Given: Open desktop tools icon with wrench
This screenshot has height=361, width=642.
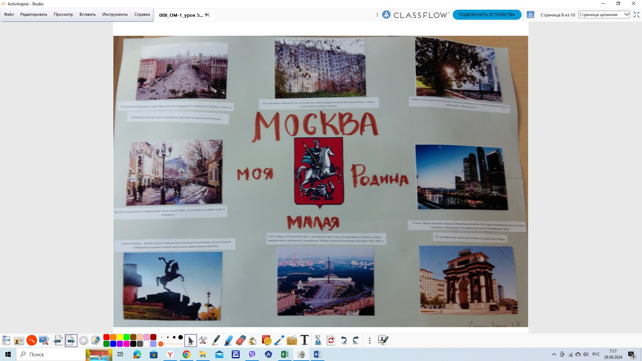Looking at the screenshot, I should pos(44,341).
